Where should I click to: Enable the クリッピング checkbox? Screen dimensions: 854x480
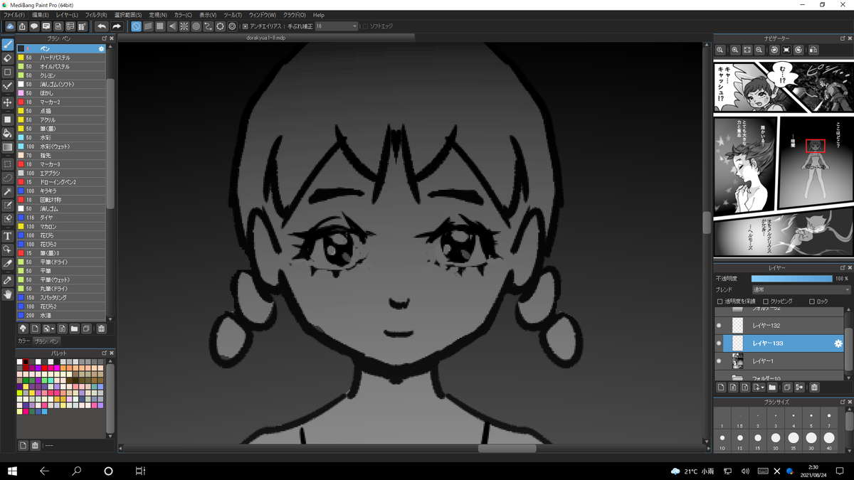[765, 302]
